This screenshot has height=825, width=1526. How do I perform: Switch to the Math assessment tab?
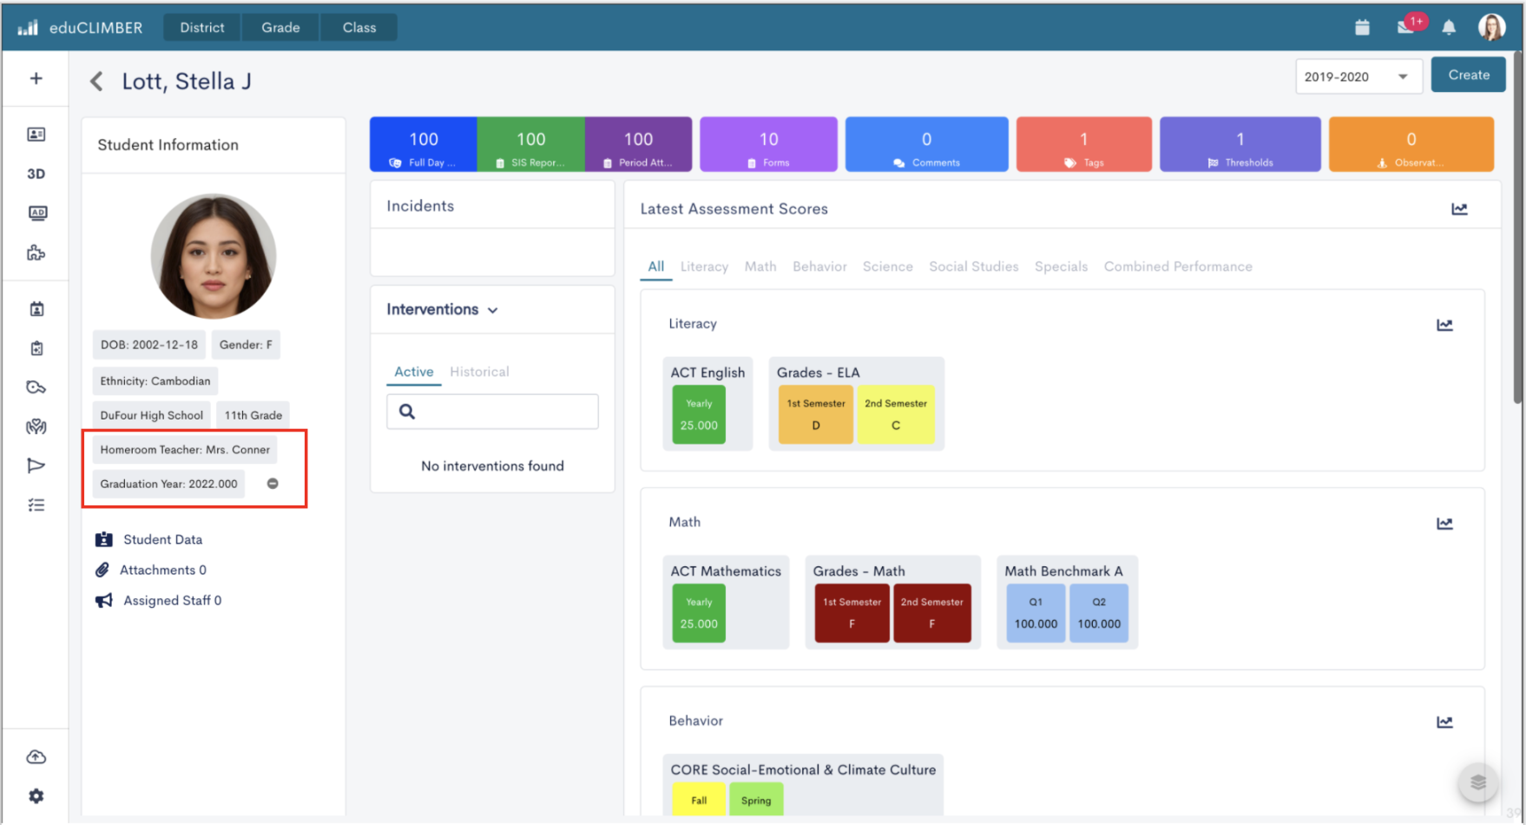760,267
